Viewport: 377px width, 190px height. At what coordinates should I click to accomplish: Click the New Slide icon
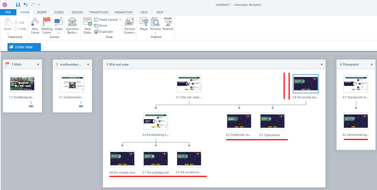(88, 21)
